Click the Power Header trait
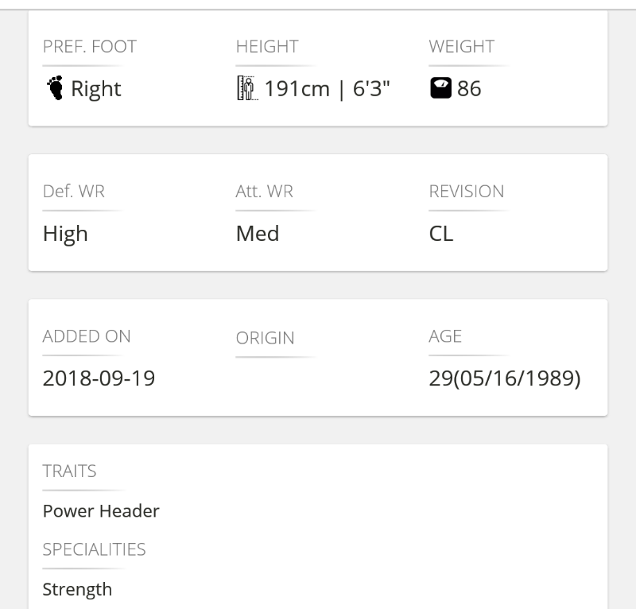Image resolution: width=636 pixels, height=609 pixels. tap(101, 511)
